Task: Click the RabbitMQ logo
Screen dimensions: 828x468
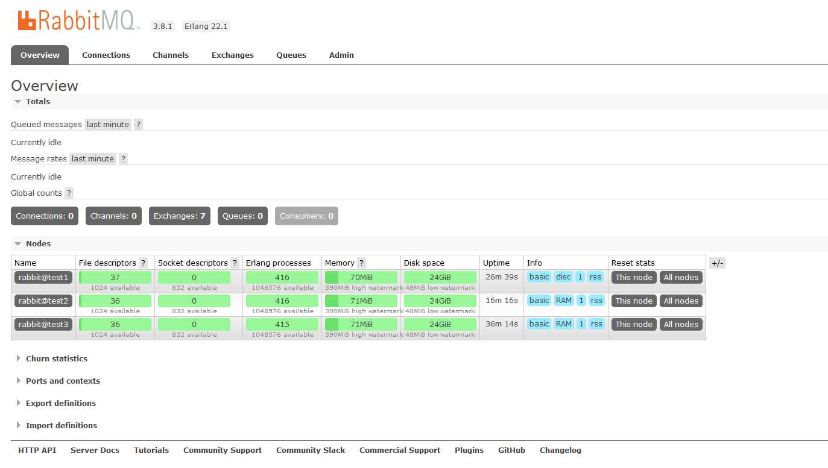Action: pos(79,21)
